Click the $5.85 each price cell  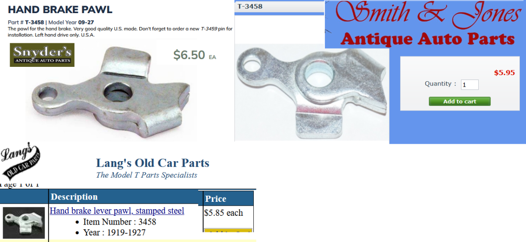[224, 213]
